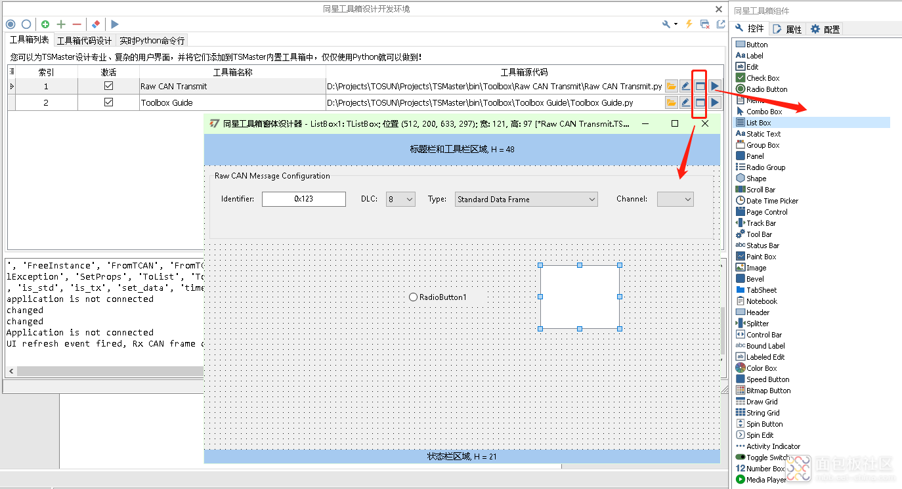Image resolution: width=902 pixels, height=489 pixels.
Task: Open the DLC dropdown
Action: click(400, 199)
